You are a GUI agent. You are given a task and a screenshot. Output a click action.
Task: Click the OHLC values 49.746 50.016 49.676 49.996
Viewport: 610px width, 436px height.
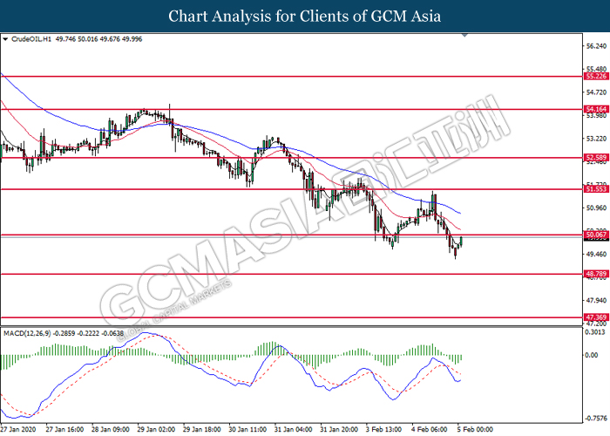point(98,39)
